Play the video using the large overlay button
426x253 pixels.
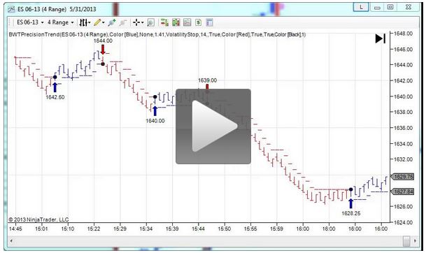tap(213, 127)
